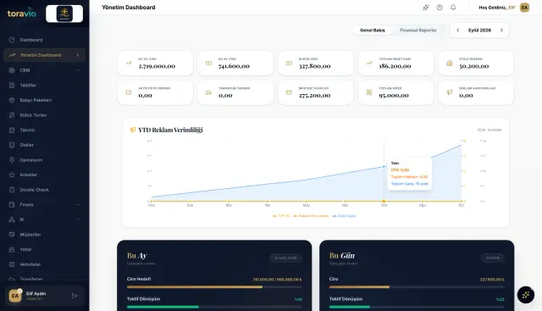Click the Dashboard clock icon in sidebar

[12, 40]
